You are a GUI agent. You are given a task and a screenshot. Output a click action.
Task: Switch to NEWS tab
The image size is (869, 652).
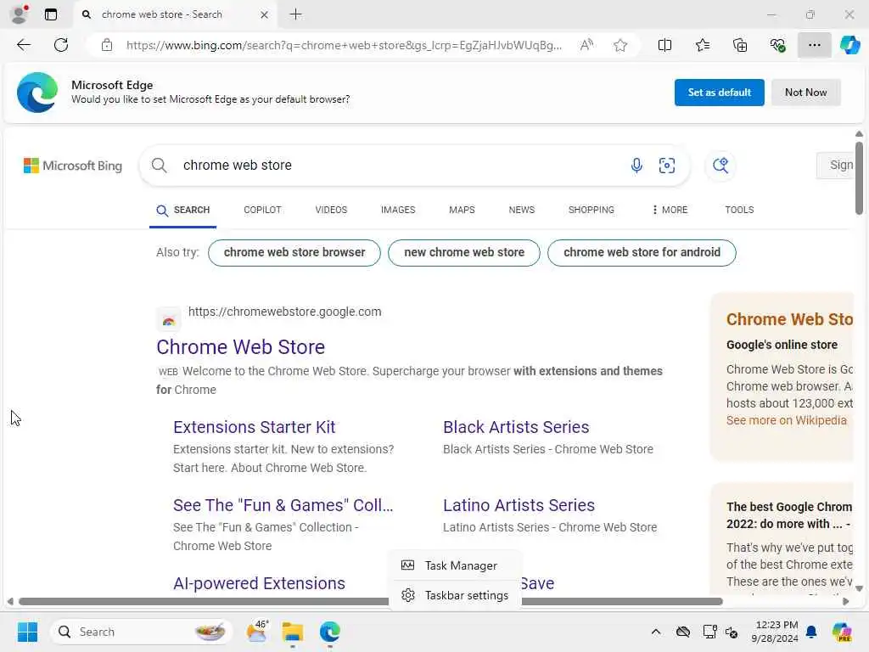pyautogui.click(x=522, y=211)
